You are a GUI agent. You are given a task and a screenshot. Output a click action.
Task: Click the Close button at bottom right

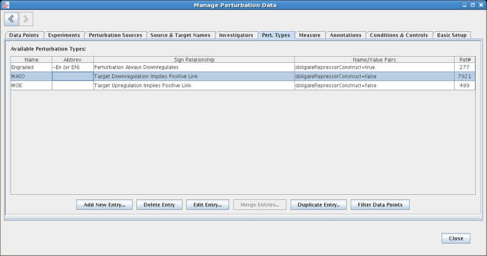coord(455,239)
